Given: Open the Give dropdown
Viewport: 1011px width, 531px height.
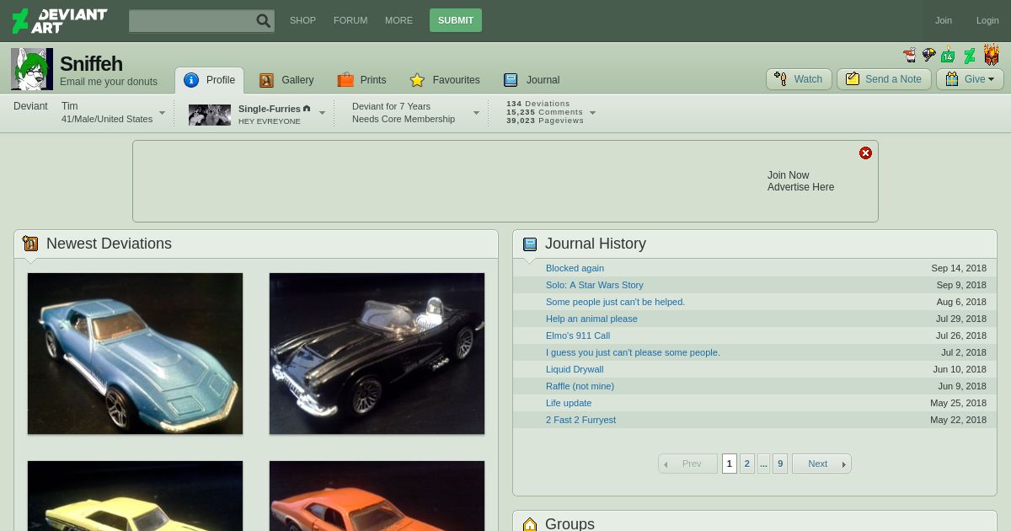Looking at the screenshot, I should tap(970, 79).
